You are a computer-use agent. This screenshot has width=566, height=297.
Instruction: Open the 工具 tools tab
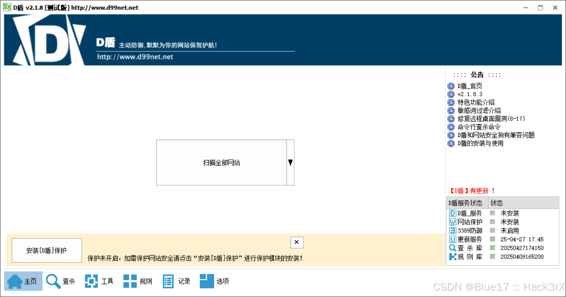point(99,281)
